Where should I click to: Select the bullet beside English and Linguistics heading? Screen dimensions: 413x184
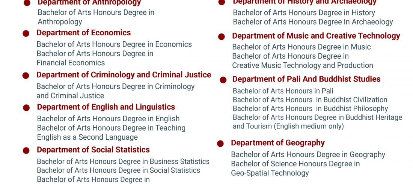26,108
